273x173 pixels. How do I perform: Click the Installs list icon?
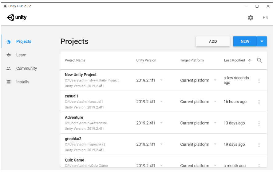click(9, 82)
